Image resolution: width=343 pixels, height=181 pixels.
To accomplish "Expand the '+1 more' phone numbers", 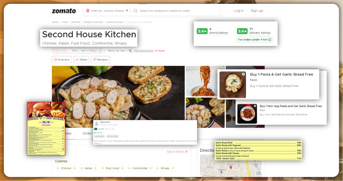I will click(x=159, y=50).
